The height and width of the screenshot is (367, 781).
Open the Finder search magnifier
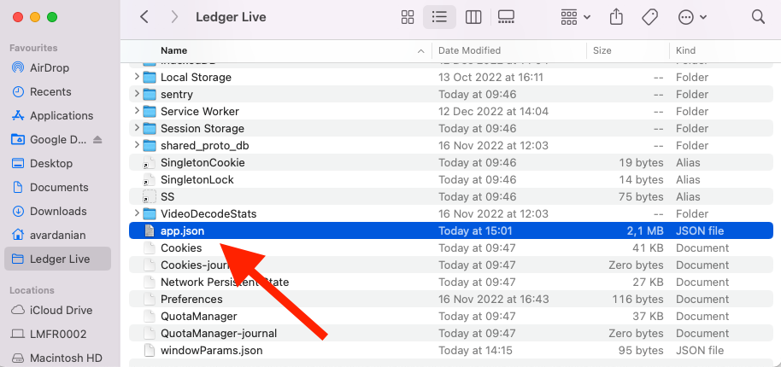(758, 17)
